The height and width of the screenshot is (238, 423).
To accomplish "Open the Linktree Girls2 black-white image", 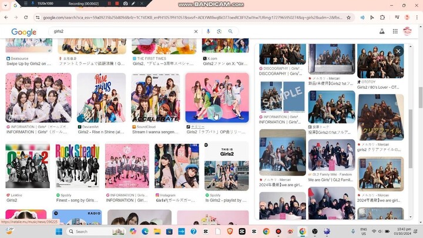I will (x=28, y=166).
